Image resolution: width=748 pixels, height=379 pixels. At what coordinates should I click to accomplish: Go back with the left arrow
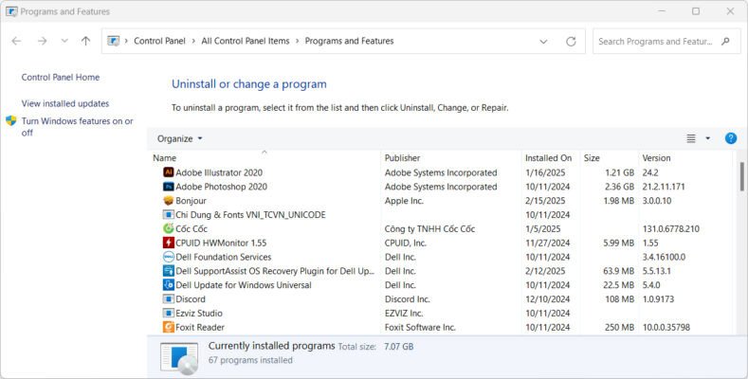[16, 41]
